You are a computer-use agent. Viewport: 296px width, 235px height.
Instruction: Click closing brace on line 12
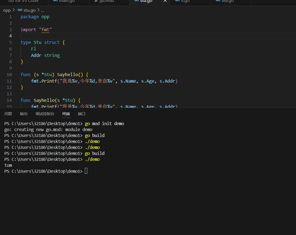click(x=22, y=87)
